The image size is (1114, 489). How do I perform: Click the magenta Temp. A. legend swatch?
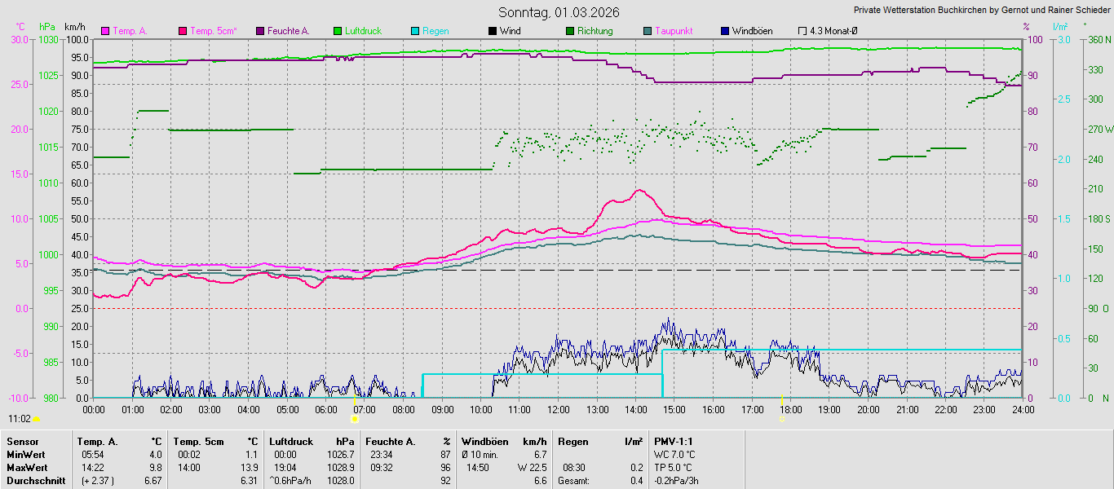click(x=105, y=31)
